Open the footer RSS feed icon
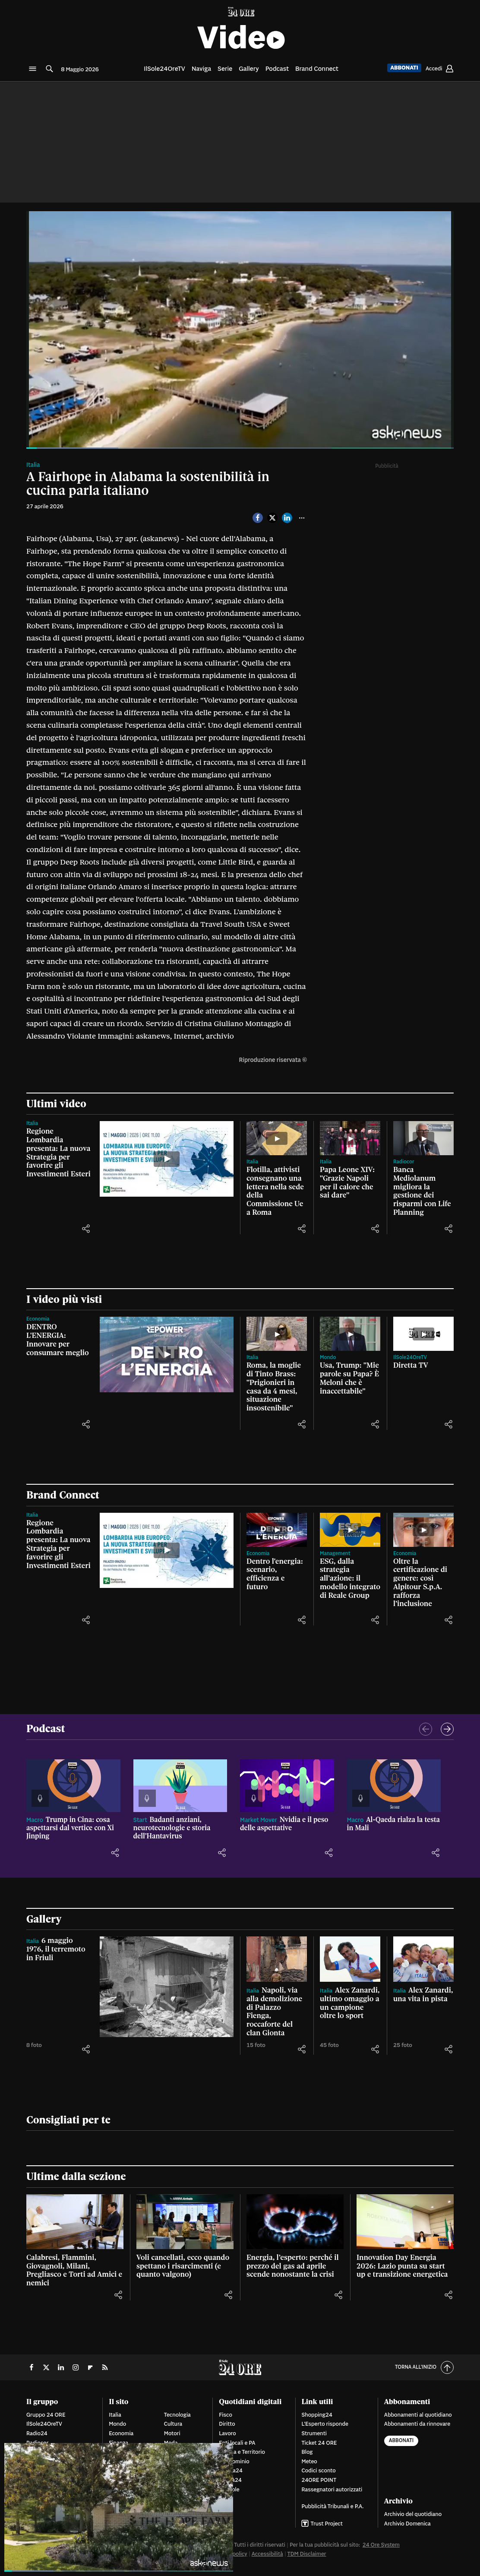Viewport: 480px width, 2576px height. point(104,2367)
